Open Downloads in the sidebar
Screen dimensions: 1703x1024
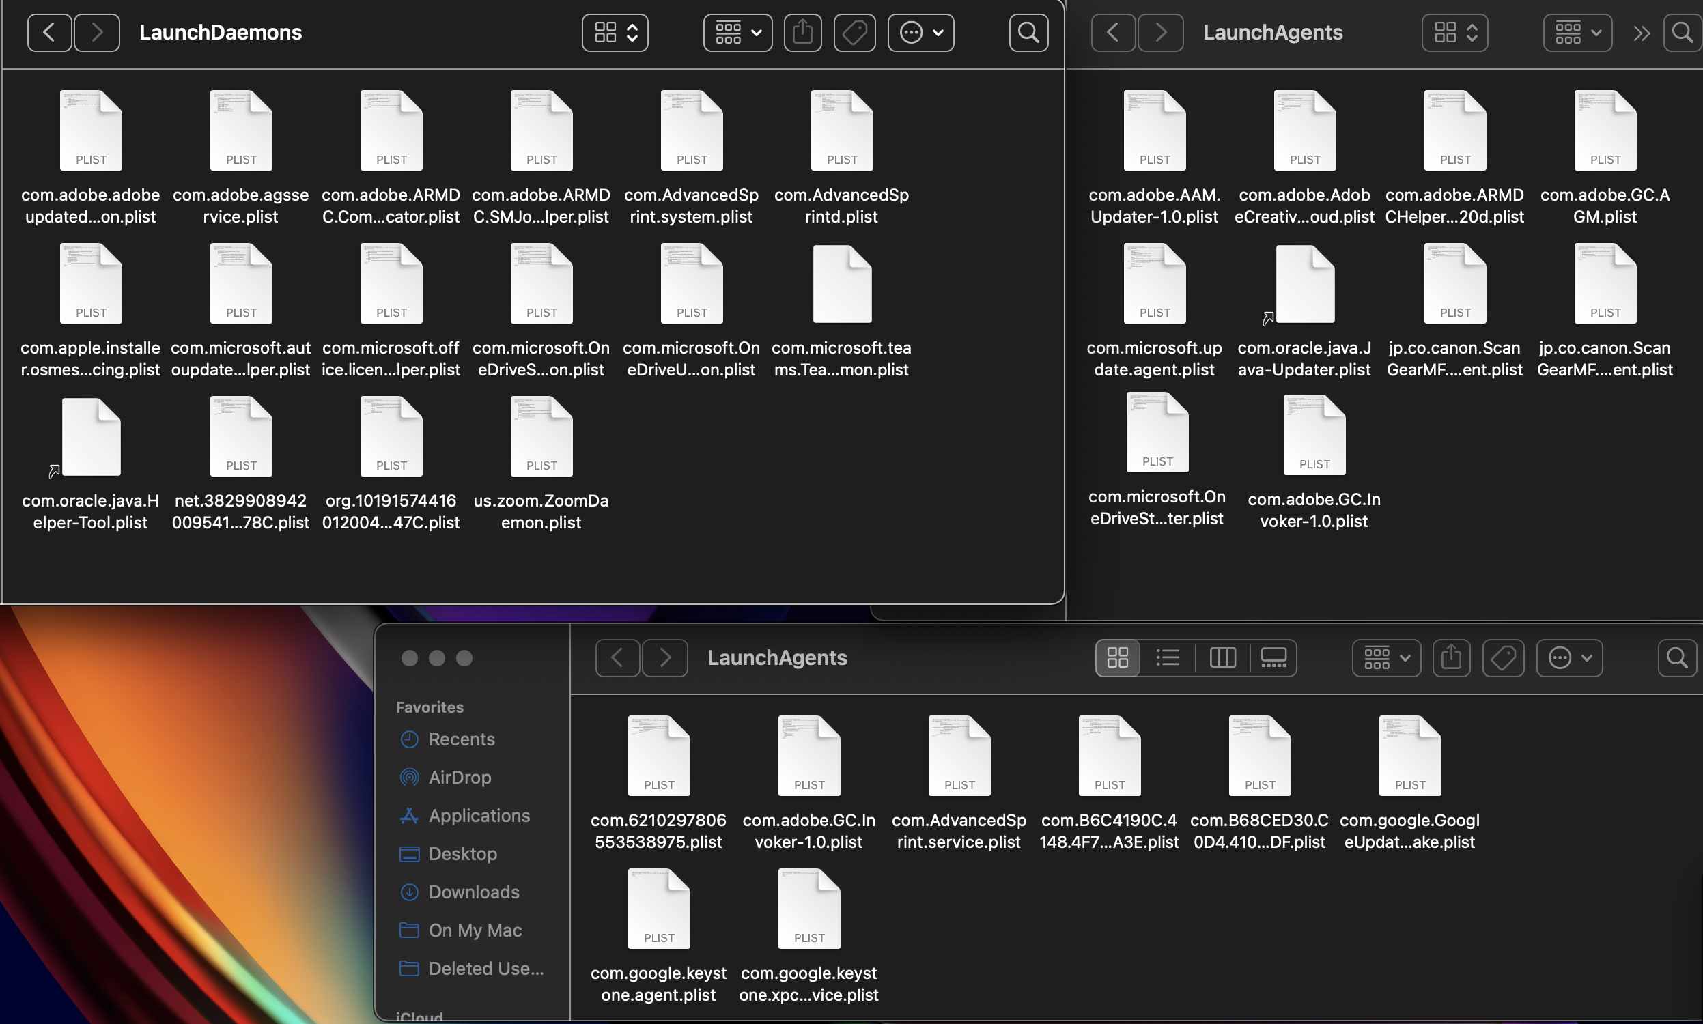[473, 892]
